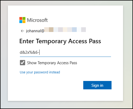This screenshot has height=109, width=133.
Task: Click the Microsoft wordmark text
Action: coord(37,20)
